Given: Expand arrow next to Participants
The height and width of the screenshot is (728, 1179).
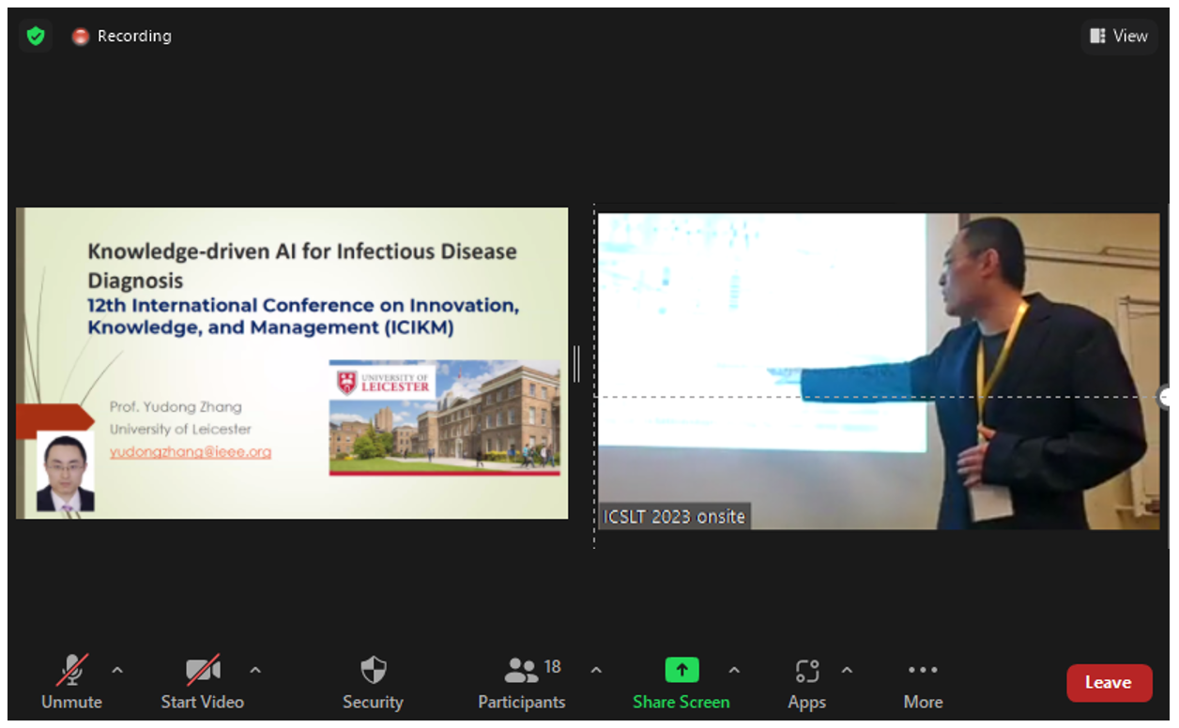Looking at the screenshot, I should [x=596, y=670].
